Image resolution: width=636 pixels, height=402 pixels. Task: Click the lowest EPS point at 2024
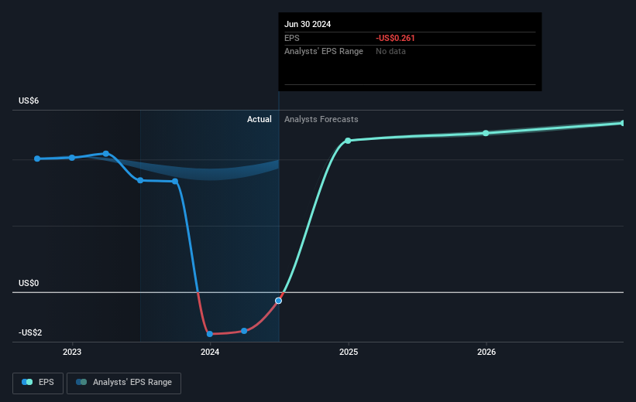point(210,334)
